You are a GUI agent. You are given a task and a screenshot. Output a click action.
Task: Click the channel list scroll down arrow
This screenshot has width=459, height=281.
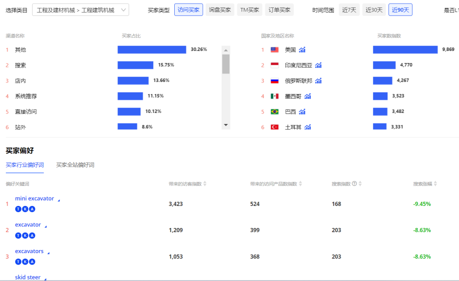[x=226, y=125]
